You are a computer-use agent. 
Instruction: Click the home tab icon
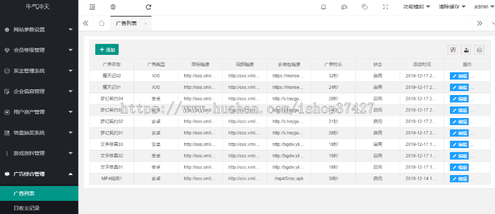tap(101, 24)
